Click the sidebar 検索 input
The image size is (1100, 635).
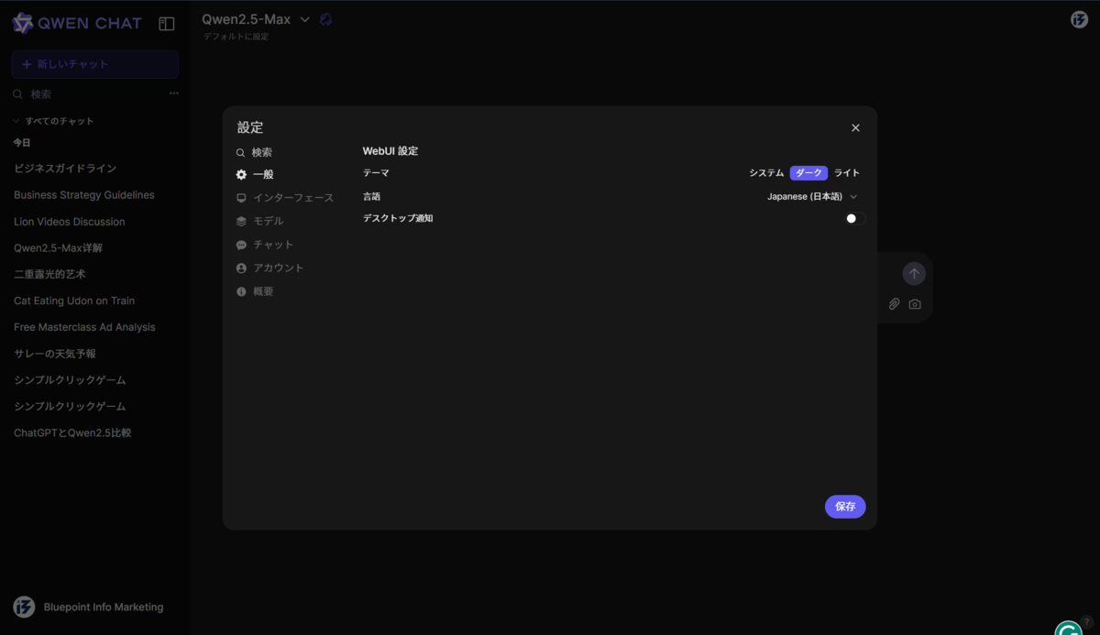click(96, 94)
